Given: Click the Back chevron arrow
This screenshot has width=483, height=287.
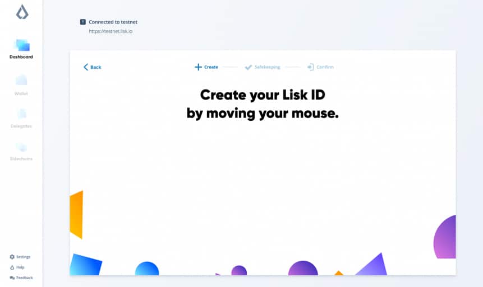Looking at the screenshot, I should 86,67.
